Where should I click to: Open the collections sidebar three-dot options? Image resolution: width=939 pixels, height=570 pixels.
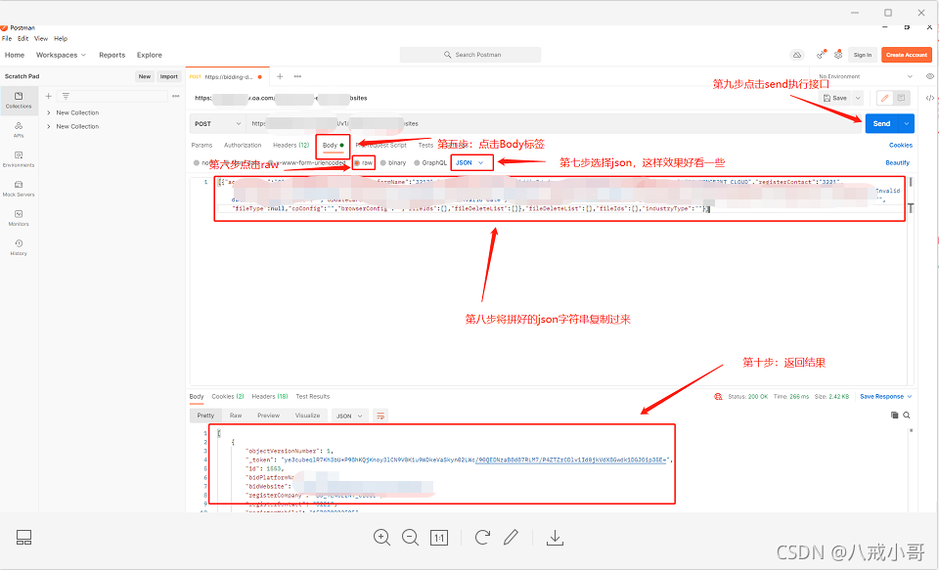click(175, 96)
